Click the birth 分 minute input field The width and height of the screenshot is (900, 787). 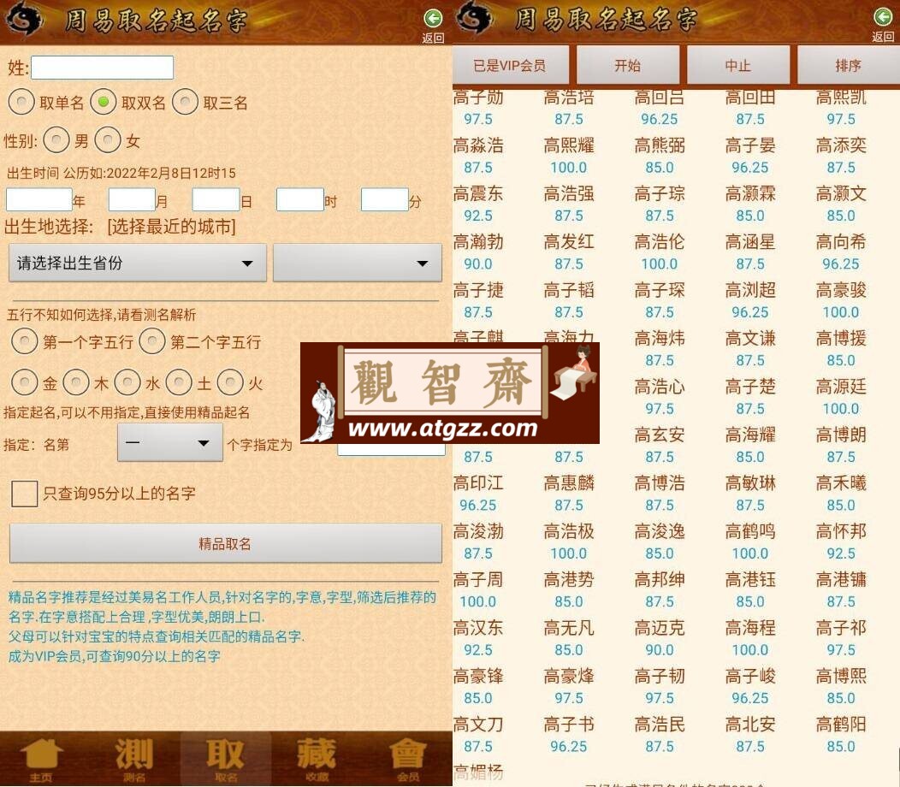(x=385, y=200)
